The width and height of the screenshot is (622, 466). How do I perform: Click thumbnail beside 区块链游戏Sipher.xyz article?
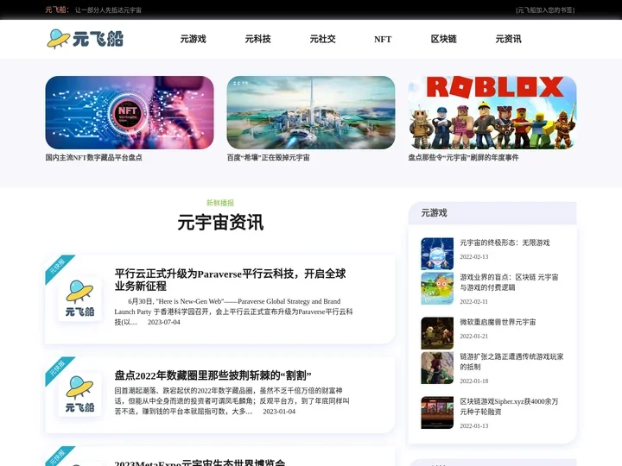437,412
